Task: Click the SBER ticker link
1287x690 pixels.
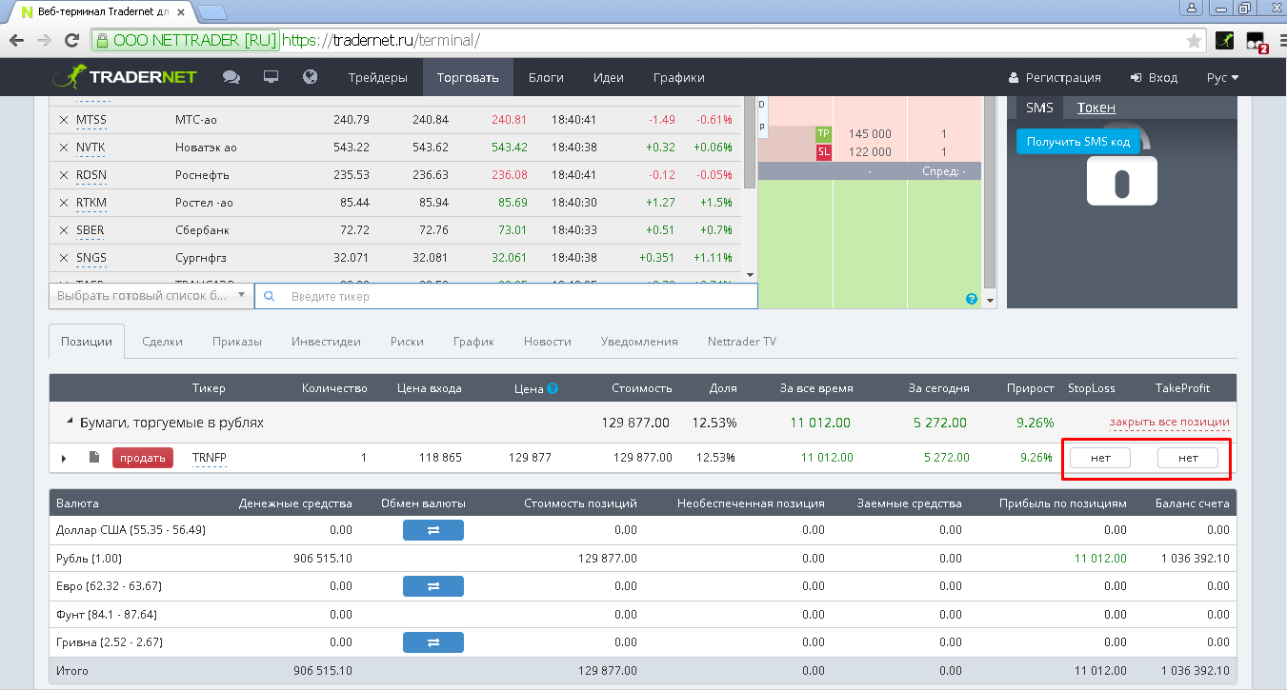Action: (90, 230)
